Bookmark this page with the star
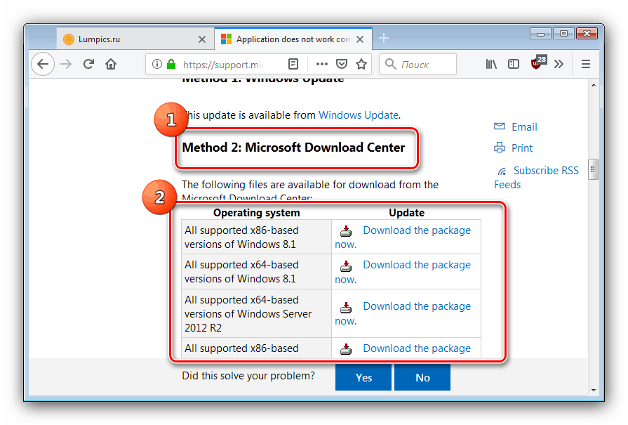Viewport: 628px width, 425px height. pos(361,64)
